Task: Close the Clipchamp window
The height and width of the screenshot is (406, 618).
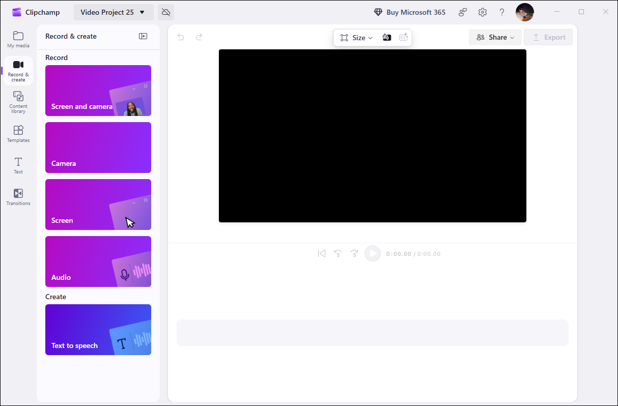Action: point(606,12)
